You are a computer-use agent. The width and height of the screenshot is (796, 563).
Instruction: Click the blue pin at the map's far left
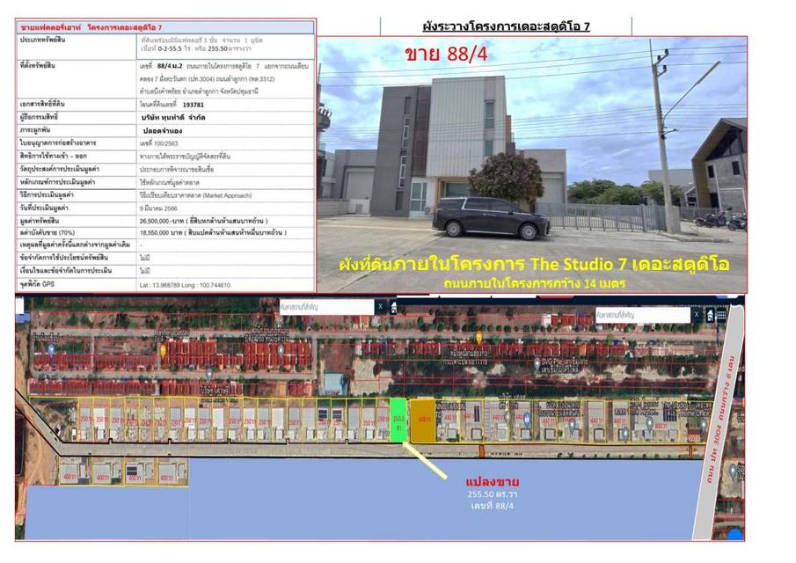tap(51, 349)
